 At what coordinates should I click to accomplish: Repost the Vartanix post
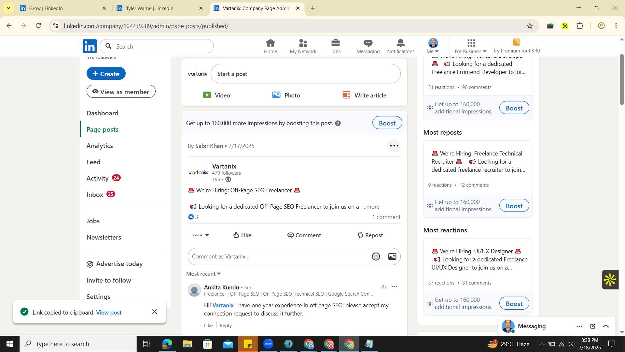tap(370, 235)
